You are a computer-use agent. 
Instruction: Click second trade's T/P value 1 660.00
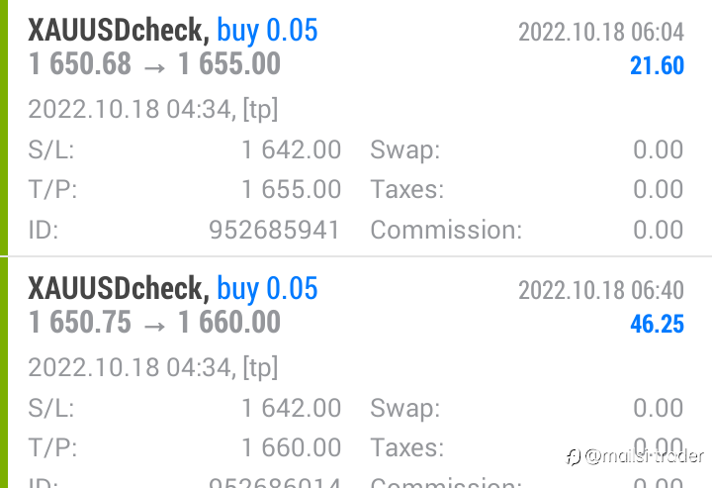click(291, 448)
